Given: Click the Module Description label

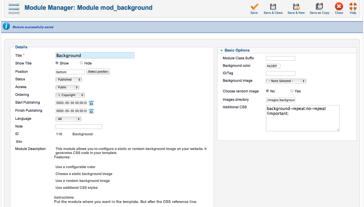Looking at the screenshot, I should click(x=30, y=149).
